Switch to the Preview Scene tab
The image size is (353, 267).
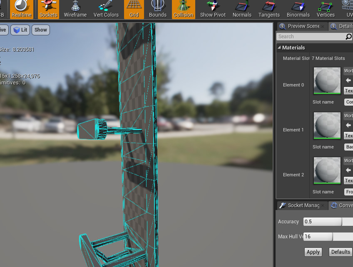coord(302,26)
